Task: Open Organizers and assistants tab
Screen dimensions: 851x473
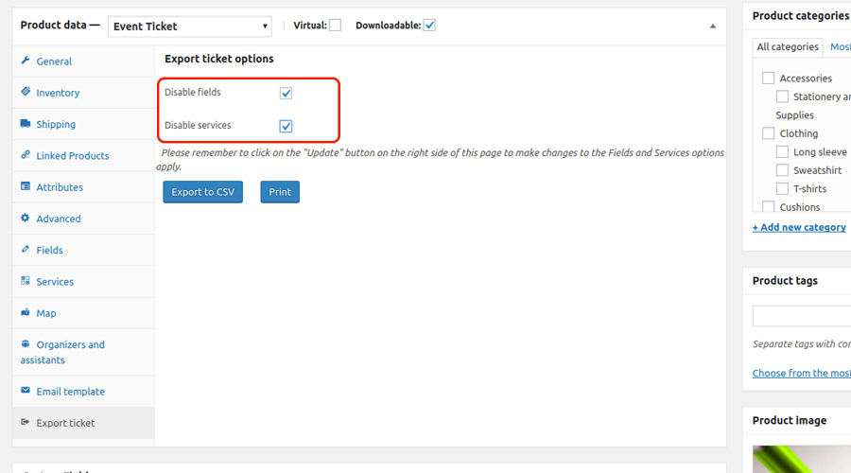Action: [83, 353]
